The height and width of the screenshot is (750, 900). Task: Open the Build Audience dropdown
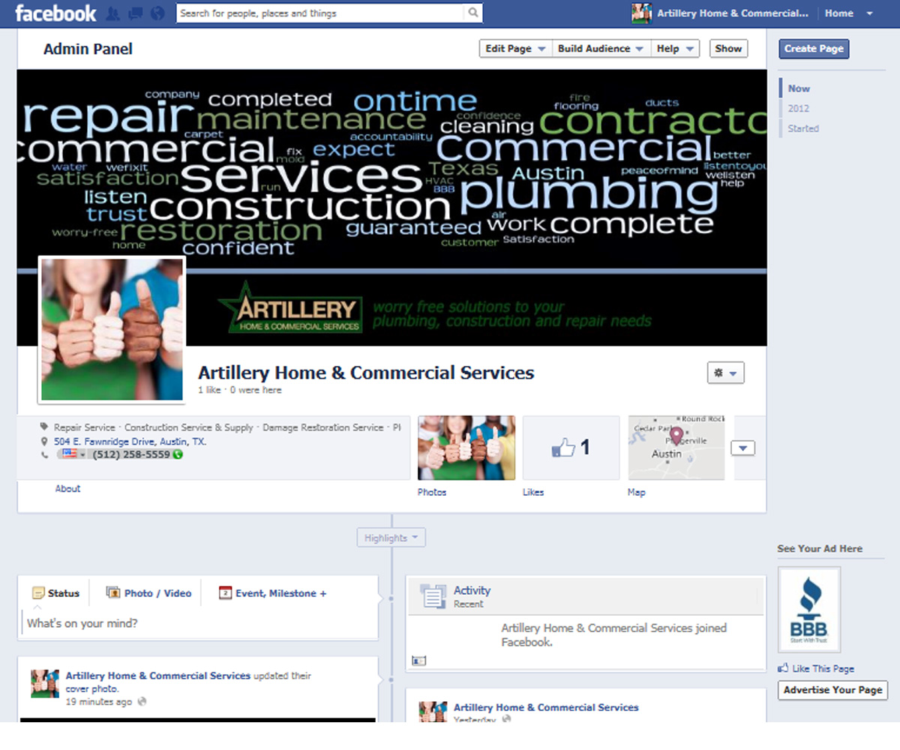(601, 48)
